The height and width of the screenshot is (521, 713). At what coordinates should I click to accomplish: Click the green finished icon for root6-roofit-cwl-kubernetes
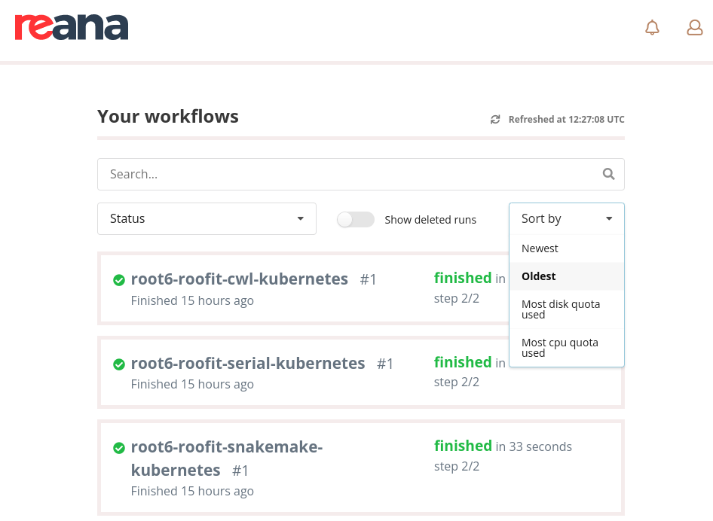(118, 279)
